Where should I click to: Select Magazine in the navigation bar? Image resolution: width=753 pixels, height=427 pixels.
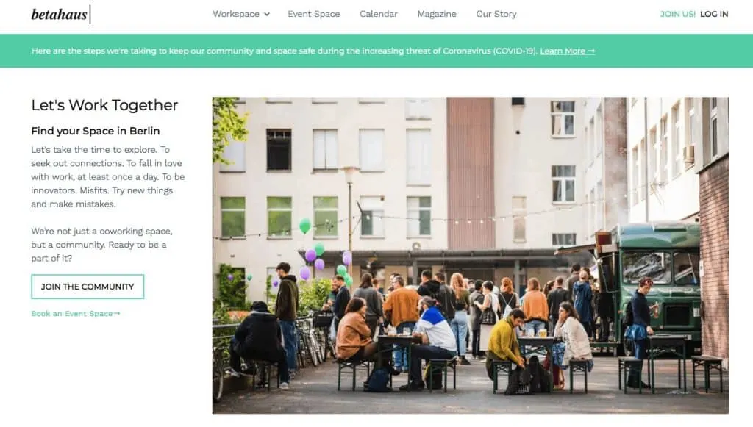(437, 15)
